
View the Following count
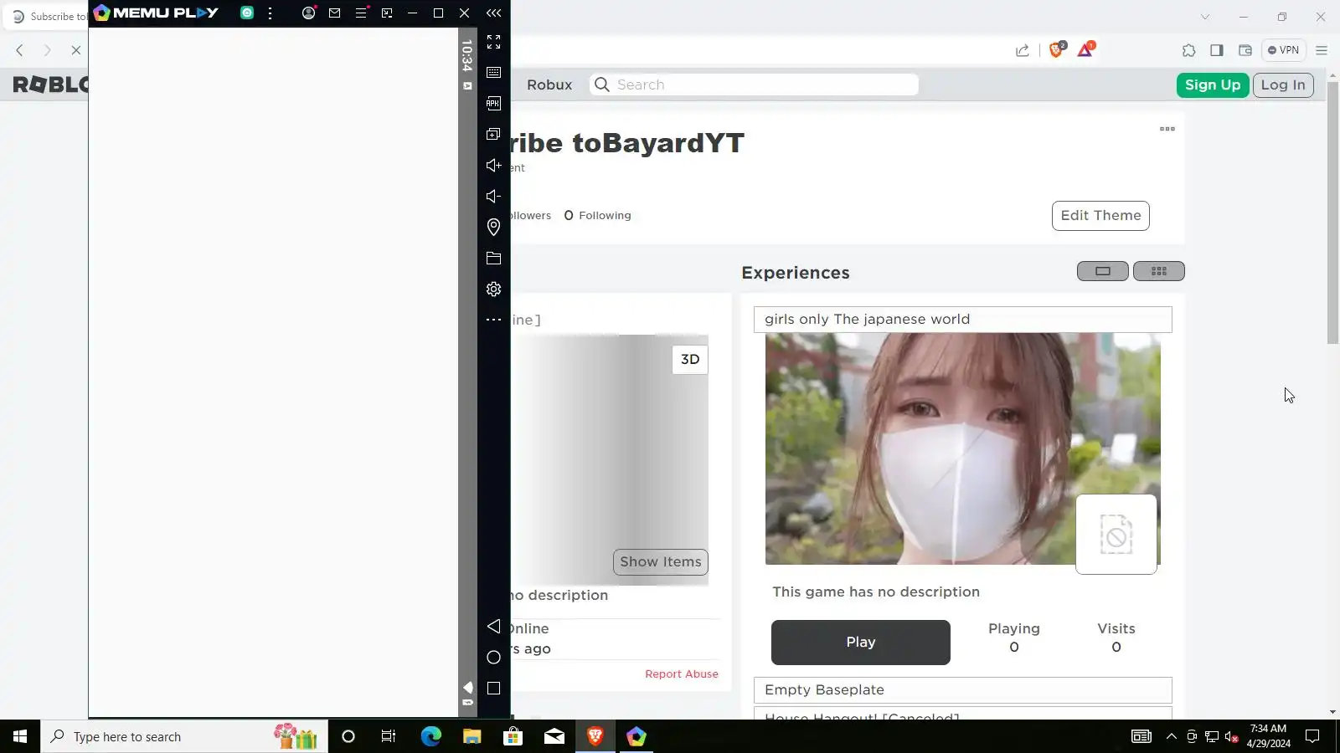[597, 216]
